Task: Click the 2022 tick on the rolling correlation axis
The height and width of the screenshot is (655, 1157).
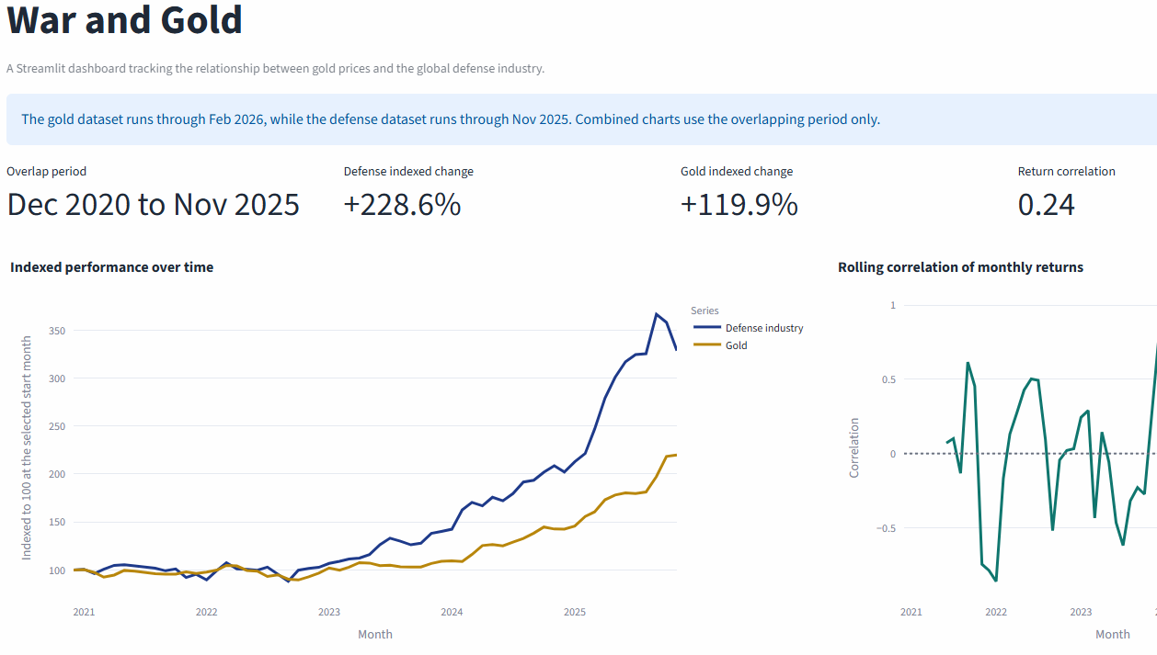Action: click(995, 612)
